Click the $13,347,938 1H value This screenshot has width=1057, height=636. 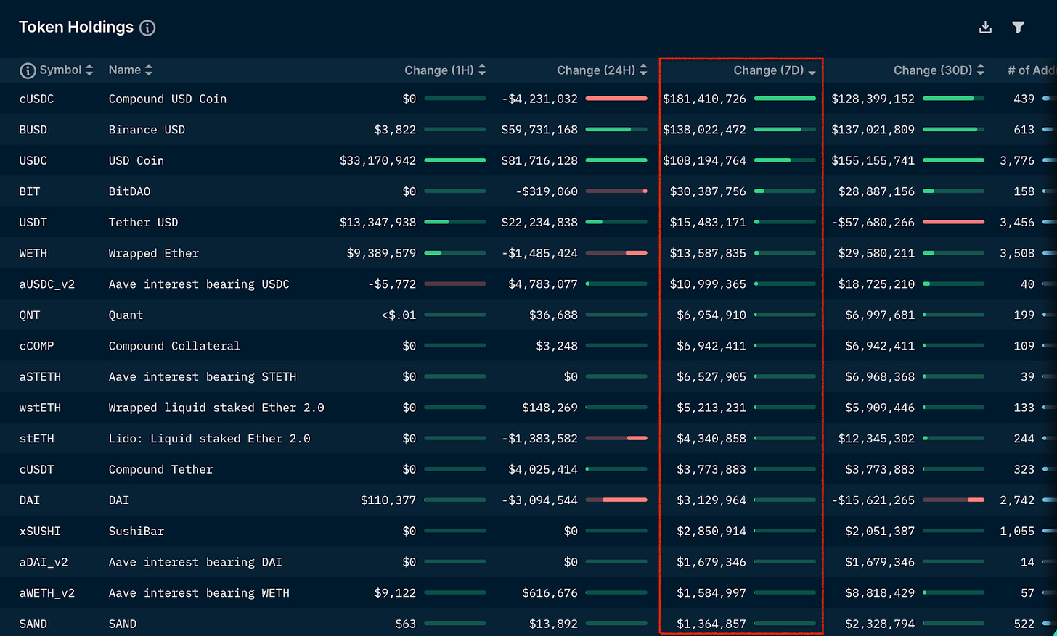pos(377,223)
